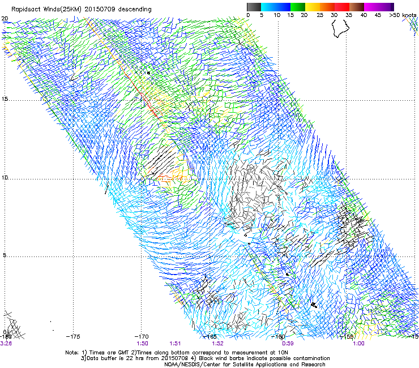The width and height of the screenshot is (419, 368).
Task: Click the latitude label '20'
Action: pyautogui.click(x=5, y=19)
